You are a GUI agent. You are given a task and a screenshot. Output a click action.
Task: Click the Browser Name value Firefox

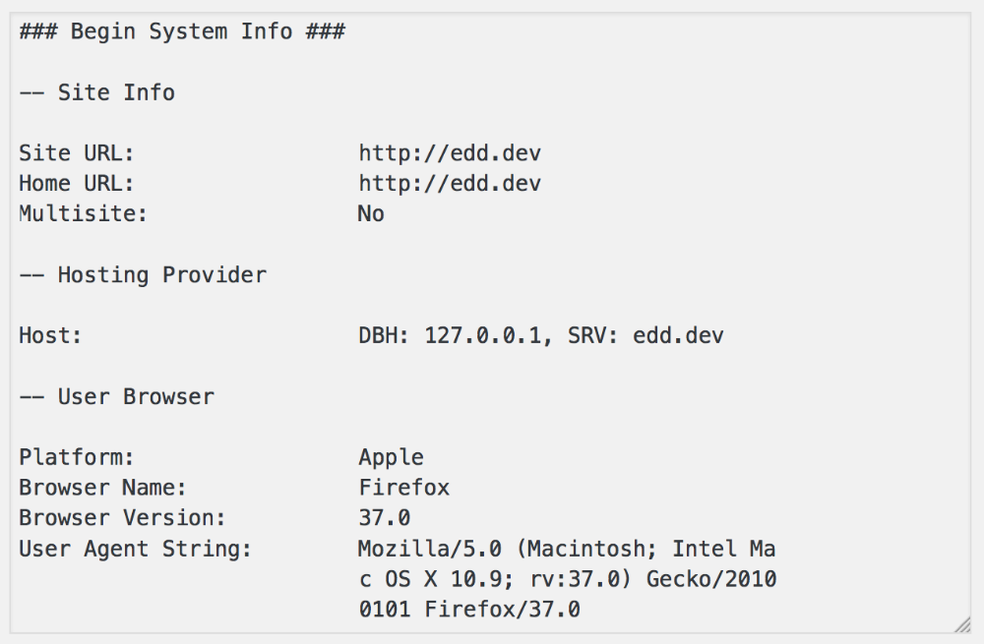[x=404, y=488]
